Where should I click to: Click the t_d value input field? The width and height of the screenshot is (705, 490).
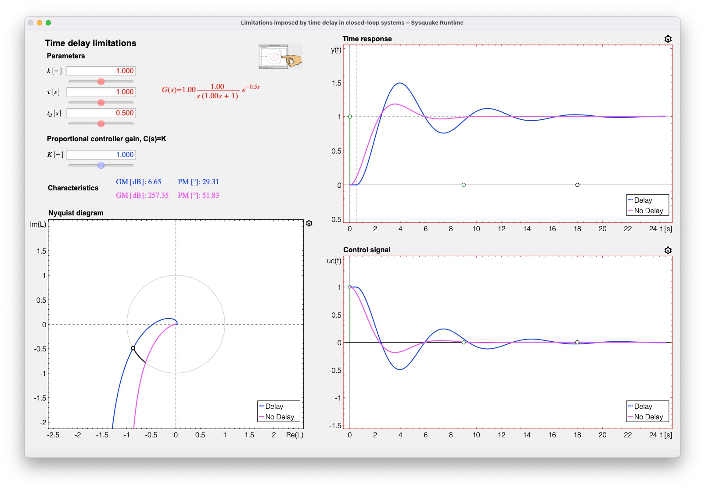(x=101, y=113)
